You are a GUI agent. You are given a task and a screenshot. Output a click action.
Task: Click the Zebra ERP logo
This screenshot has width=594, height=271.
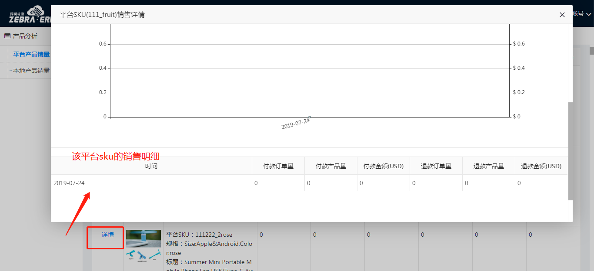click(x=27, y=15)
